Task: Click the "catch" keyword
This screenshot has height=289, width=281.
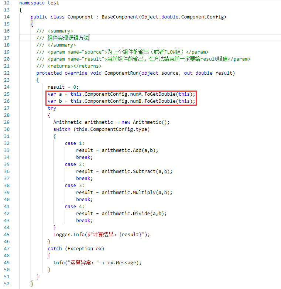Action: coord(55,248)
